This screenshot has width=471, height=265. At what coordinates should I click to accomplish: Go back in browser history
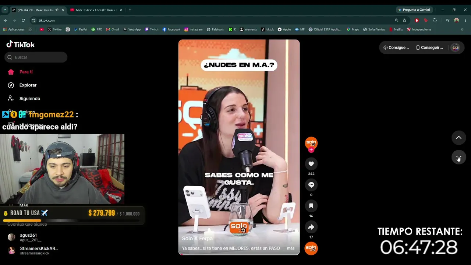click(6, 20)
